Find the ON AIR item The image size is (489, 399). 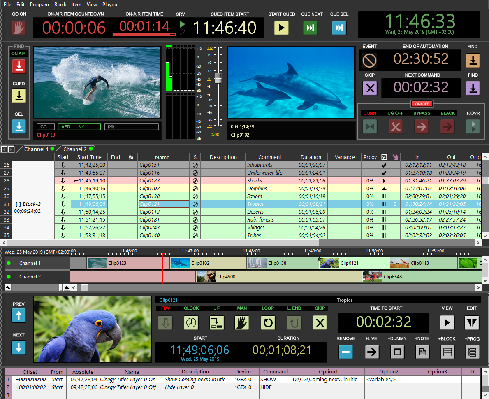click(x=19, y=66)
